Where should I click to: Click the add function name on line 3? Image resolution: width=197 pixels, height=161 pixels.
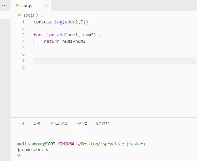pyautogui.click(x=61, y=35)
